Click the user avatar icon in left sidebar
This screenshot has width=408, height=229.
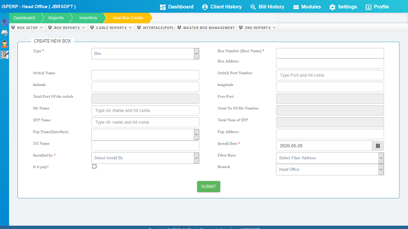(5, 44)
